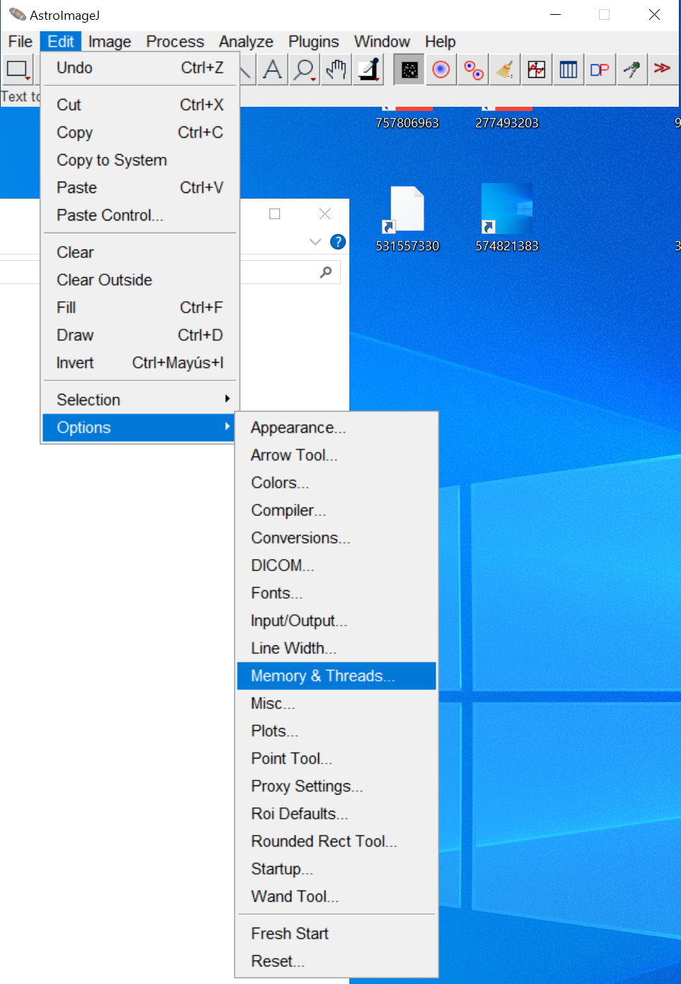This screenshot has height=984, width=681.
Task: Open the DP data processor icon
Action: (600, 69)
